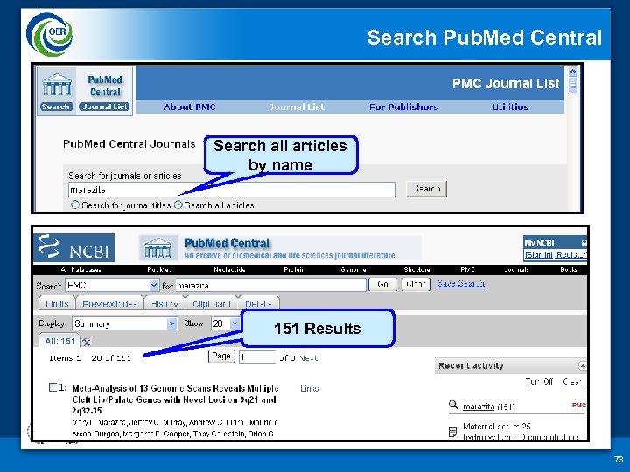Click the Save Search link
The height and width of the screenshot is (472, 630).
460,284
